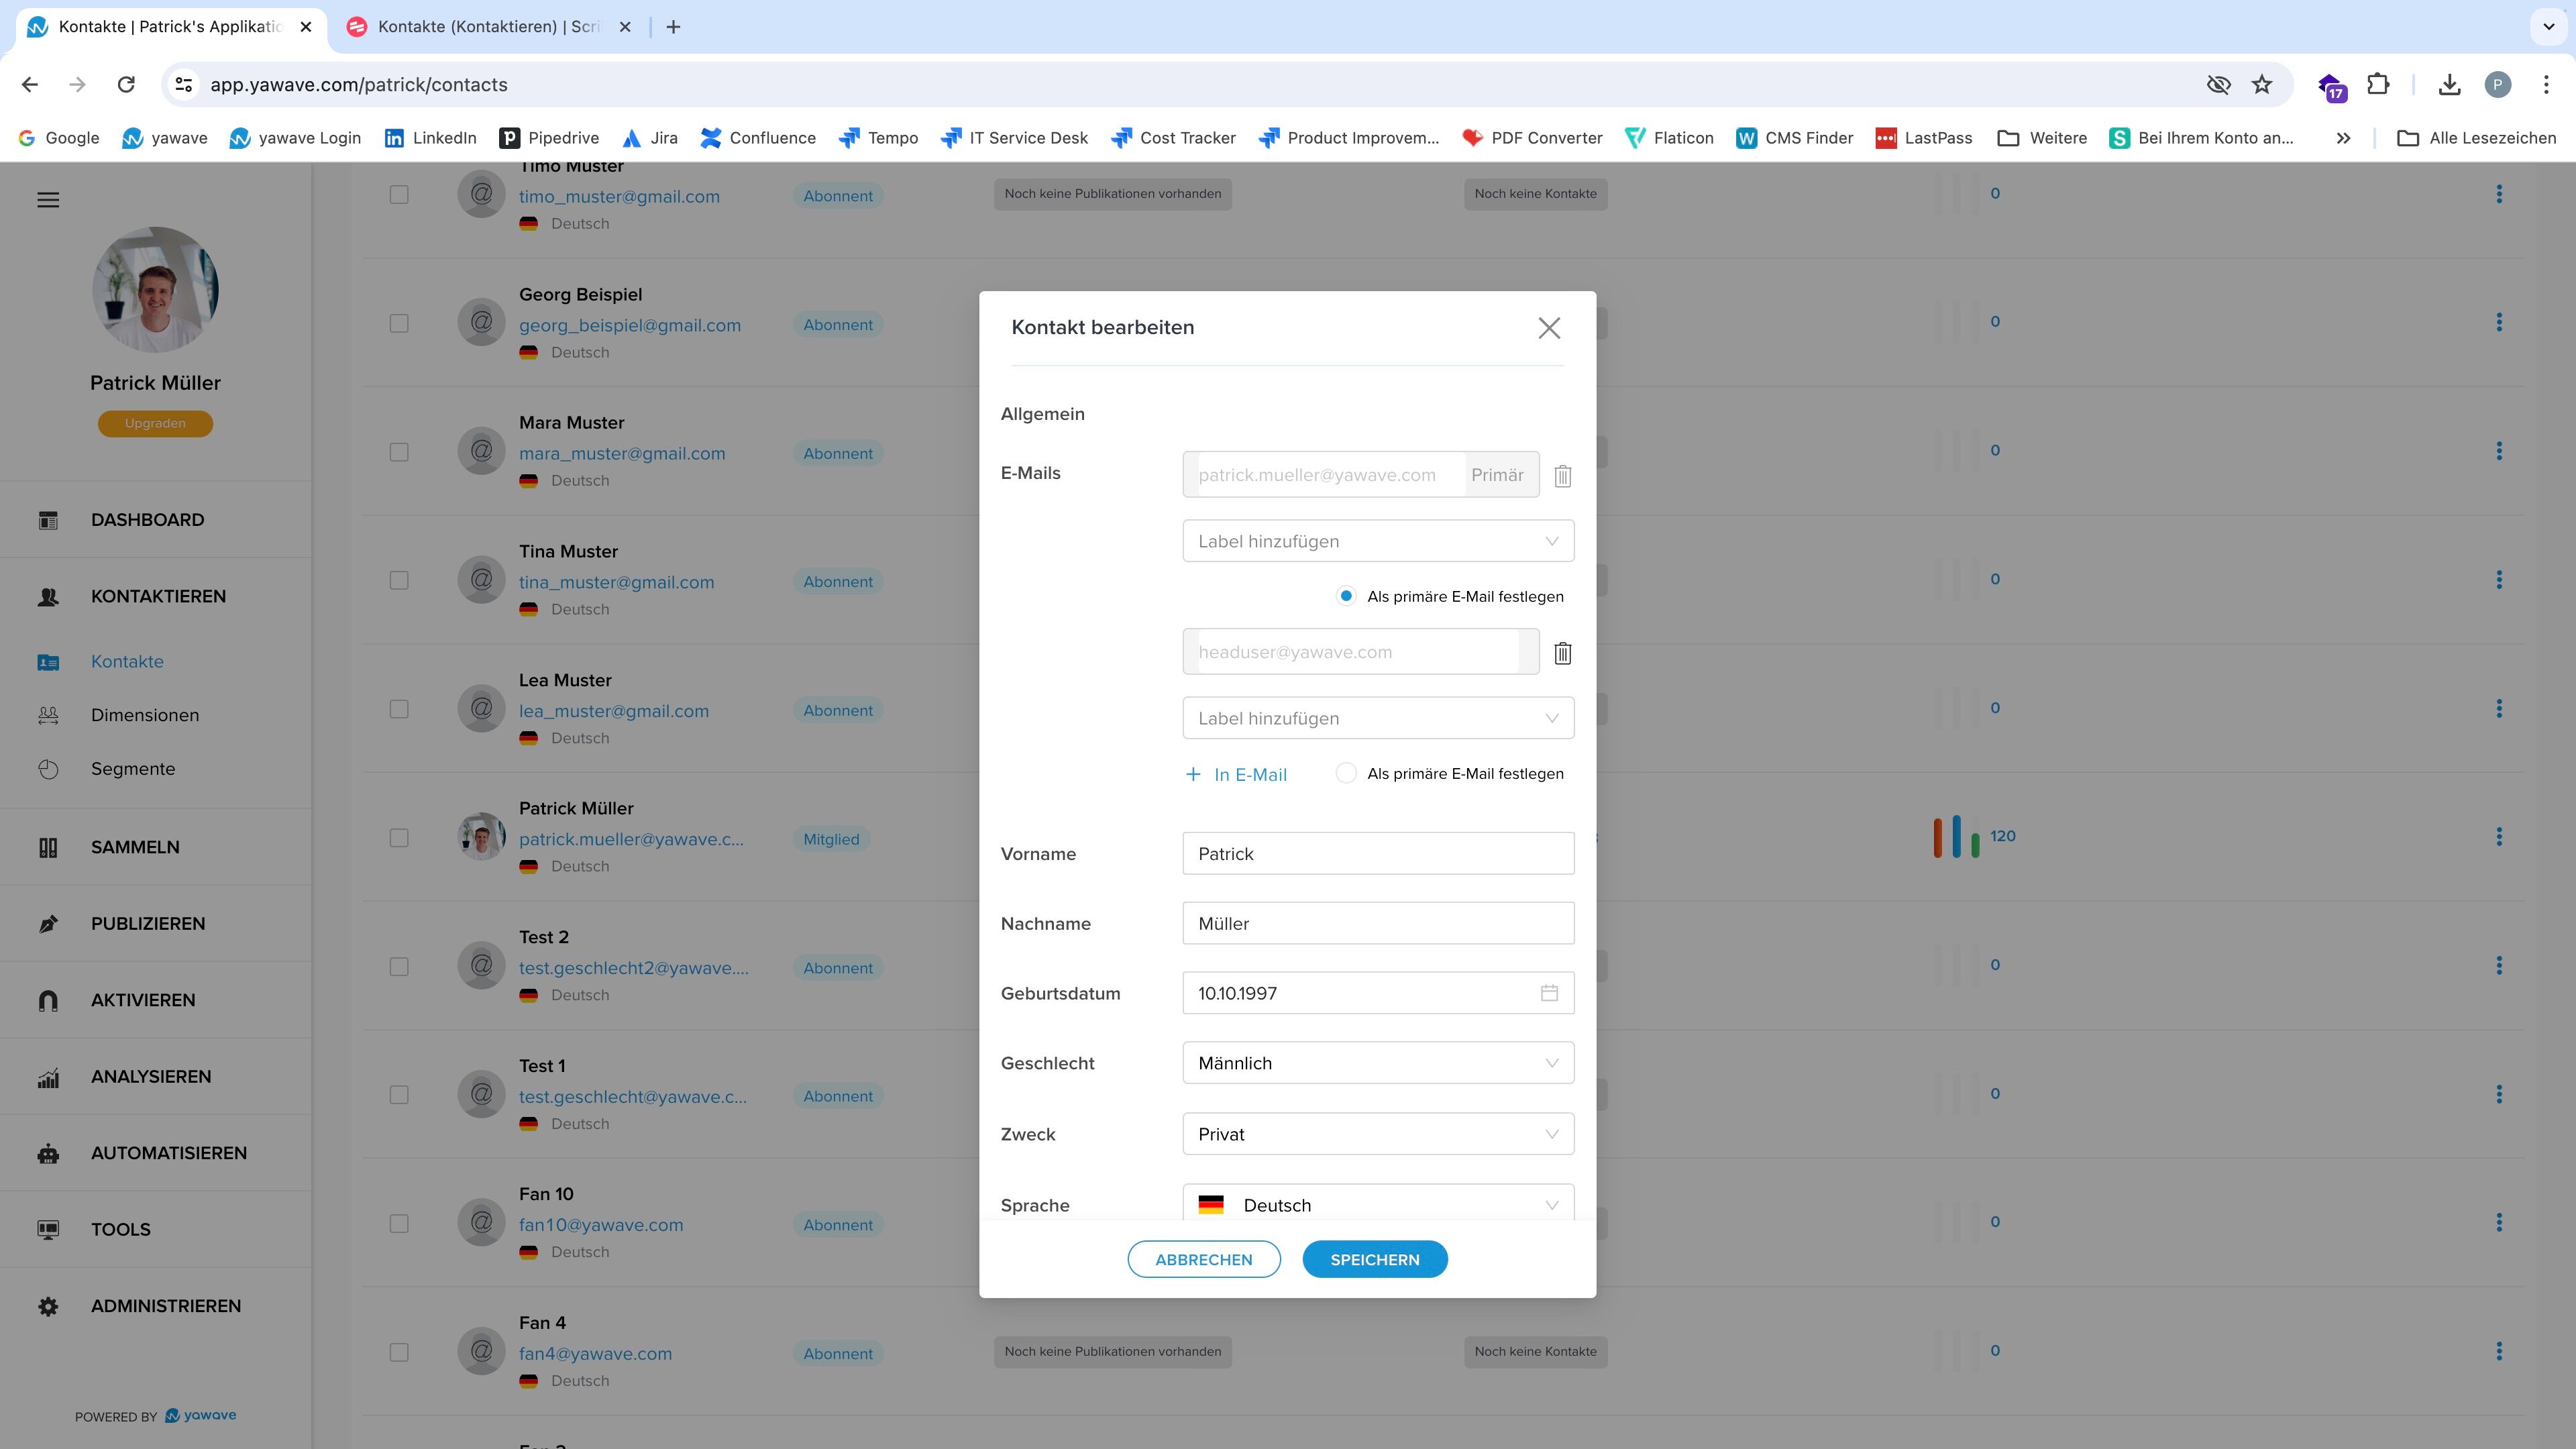2576x1449 pixels.
Task: Click ABBRECHEN to cancel editing
Action: [1203, 1259]
